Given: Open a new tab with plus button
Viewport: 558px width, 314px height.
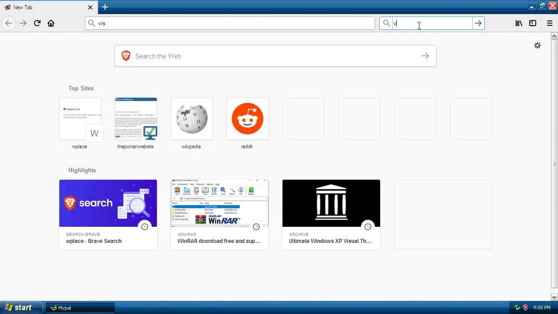Looking at the screenshot, I should 105,7.
